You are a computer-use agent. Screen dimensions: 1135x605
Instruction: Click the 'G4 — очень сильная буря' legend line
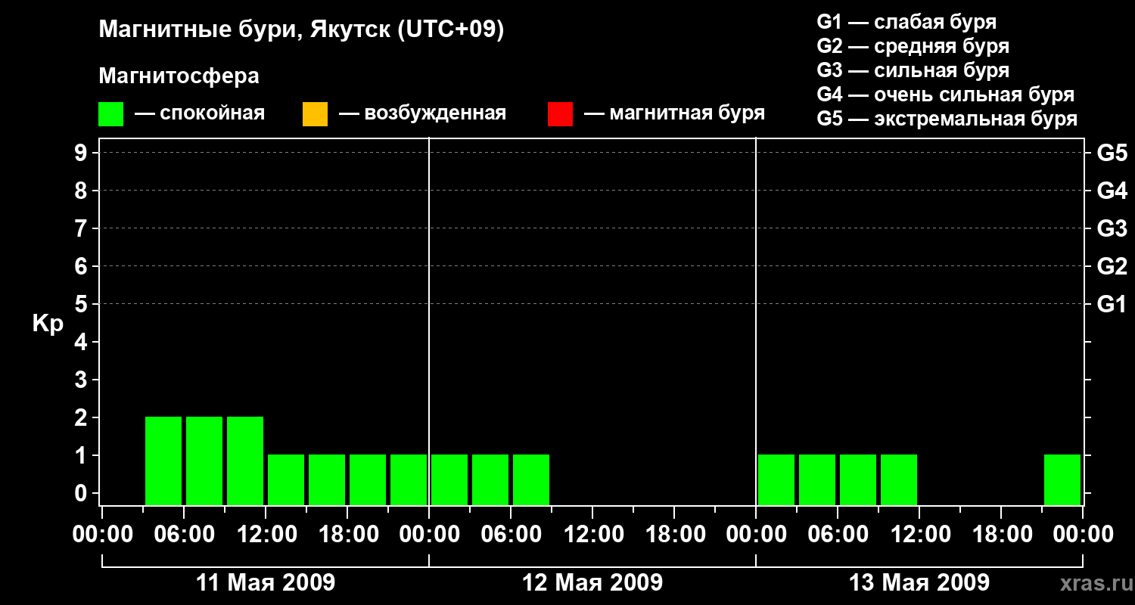click(x=945, y=95)
